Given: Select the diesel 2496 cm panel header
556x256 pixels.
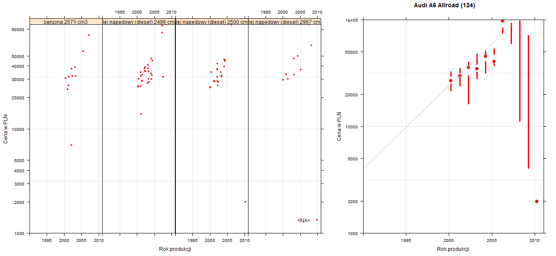Looking at the screenshot, I should pyautogui.click(x=139, y=22).
